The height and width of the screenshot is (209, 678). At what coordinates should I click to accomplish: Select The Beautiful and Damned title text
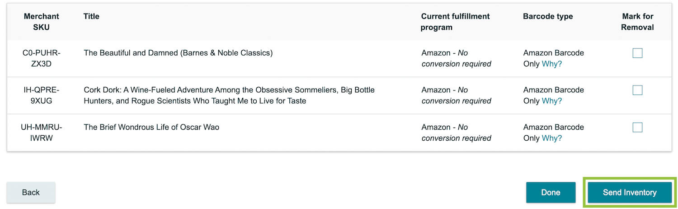(x=178, y=53)
